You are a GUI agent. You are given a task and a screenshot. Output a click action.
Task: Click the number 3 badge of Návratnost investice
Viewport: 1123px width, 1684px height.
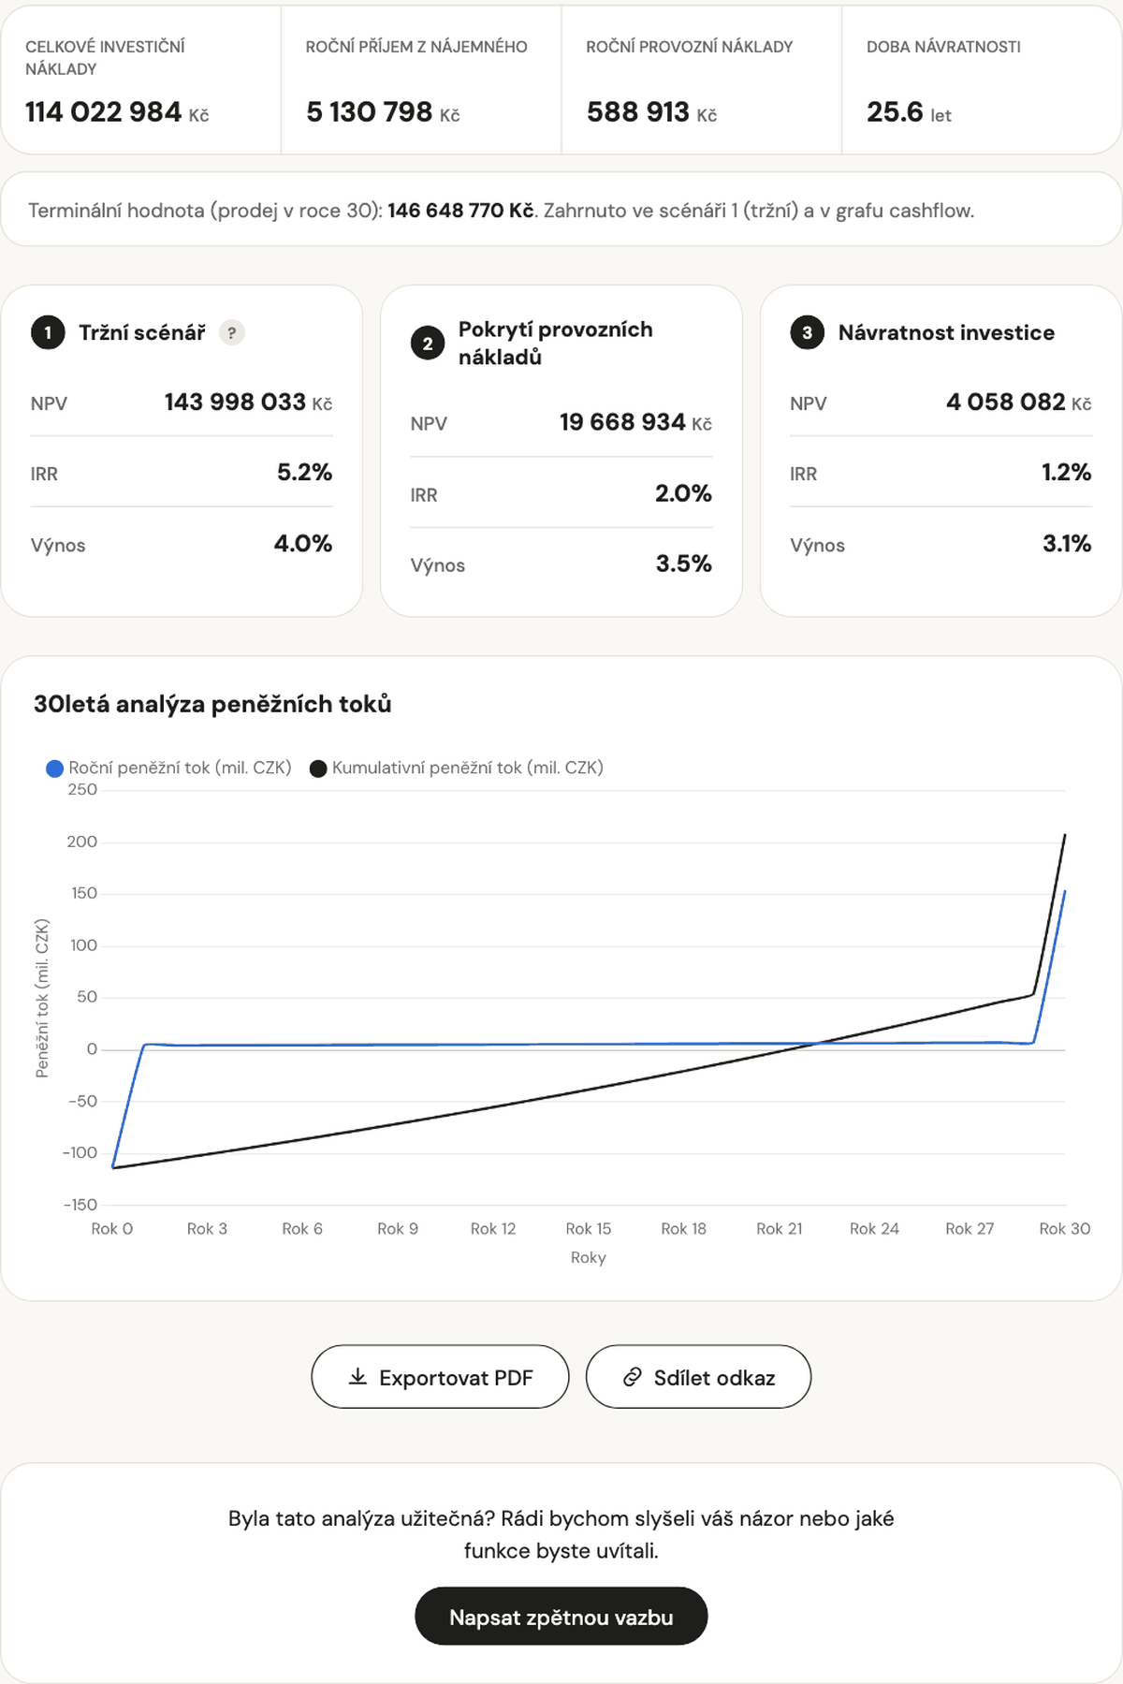click(807, 332)
